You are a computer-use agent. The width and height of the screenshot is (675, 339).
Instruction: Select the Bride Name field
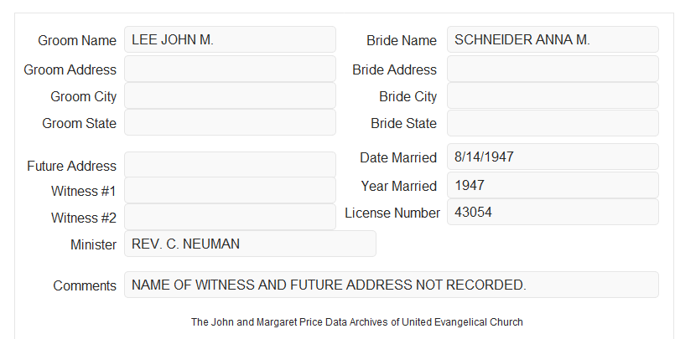(x=553, y=39)
